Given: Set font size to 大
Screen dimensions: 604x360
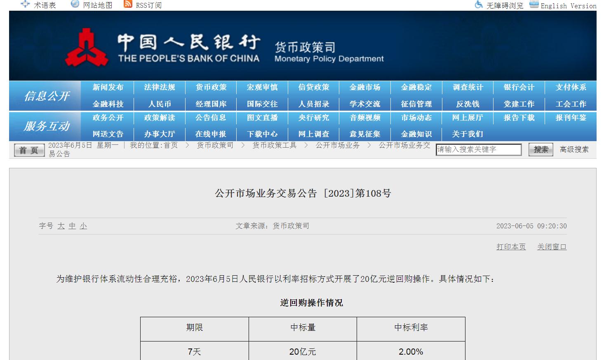Looking at the screenshot, I should (61, 226).
